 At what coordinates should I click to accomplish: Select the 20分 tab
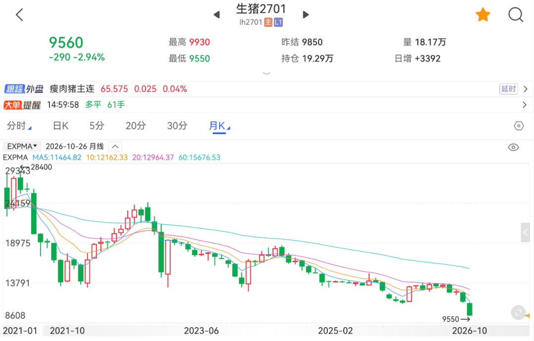click(x=135, y=126)
